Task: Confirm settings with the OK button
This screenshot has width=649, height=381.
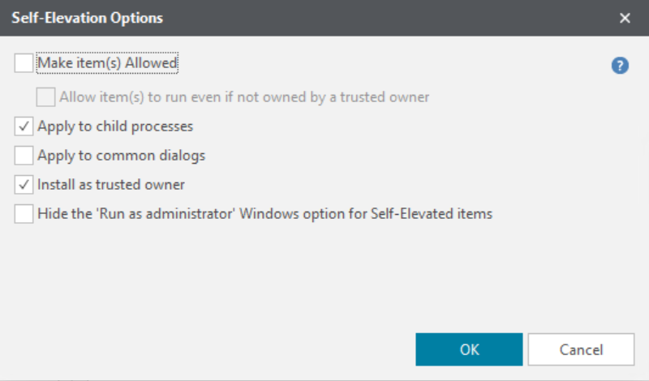Action: tap(469, 349)
